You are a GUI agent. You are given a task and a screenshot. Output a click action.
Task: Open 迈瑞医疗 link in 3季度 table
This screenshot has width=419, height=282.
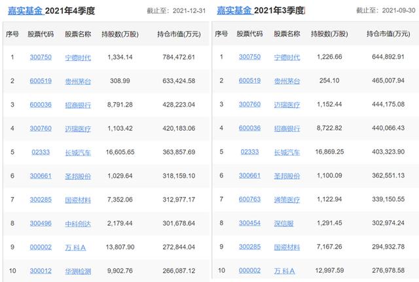point(287,105)
